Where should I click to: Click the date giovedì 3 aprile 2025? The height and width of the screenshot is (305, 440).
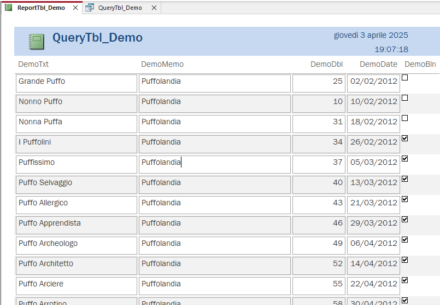click(x=371, y=35)
